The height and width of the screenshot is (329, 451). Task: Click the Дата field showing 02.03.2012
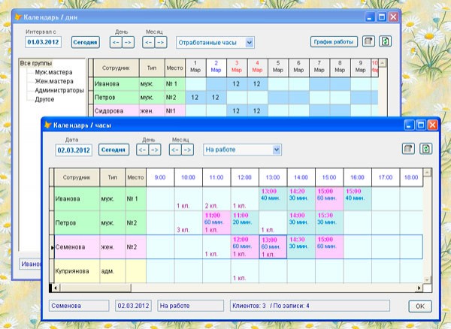coord(74,150)
